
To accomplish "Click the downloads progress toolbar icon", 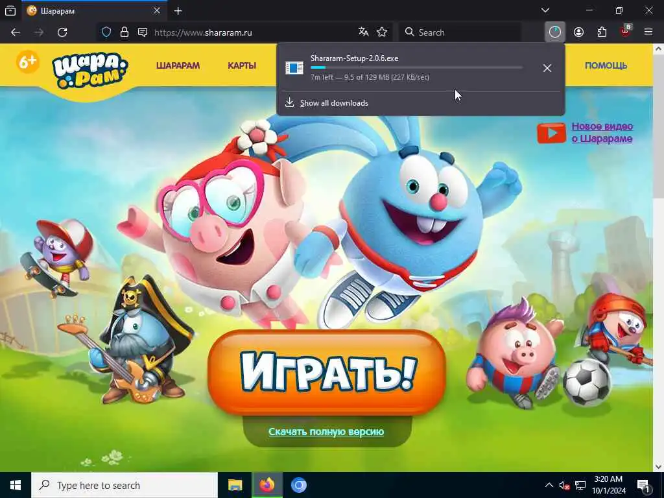I will (x=555, y=32).
